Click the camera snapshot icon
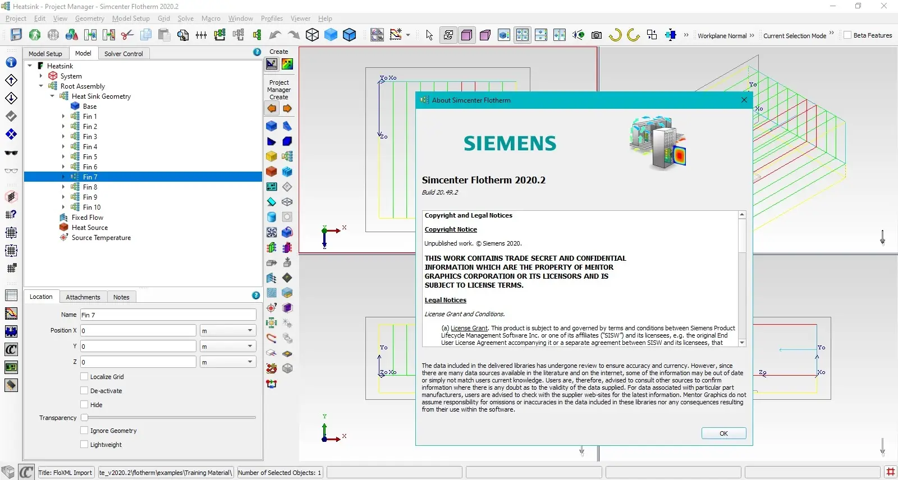898x480 pixels. (597, 35)
